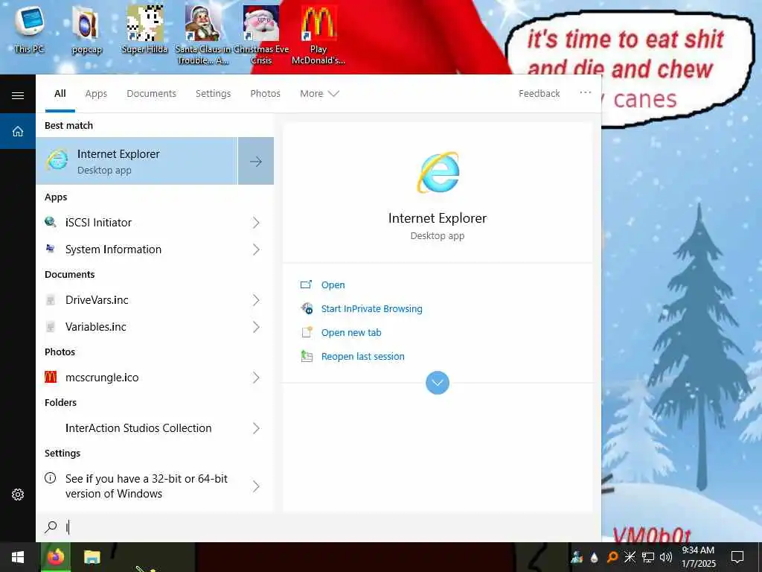The image size is (762, 572).
Task: Expand InterAction Studios Collection chevron
Action: [x=256, y=428]
